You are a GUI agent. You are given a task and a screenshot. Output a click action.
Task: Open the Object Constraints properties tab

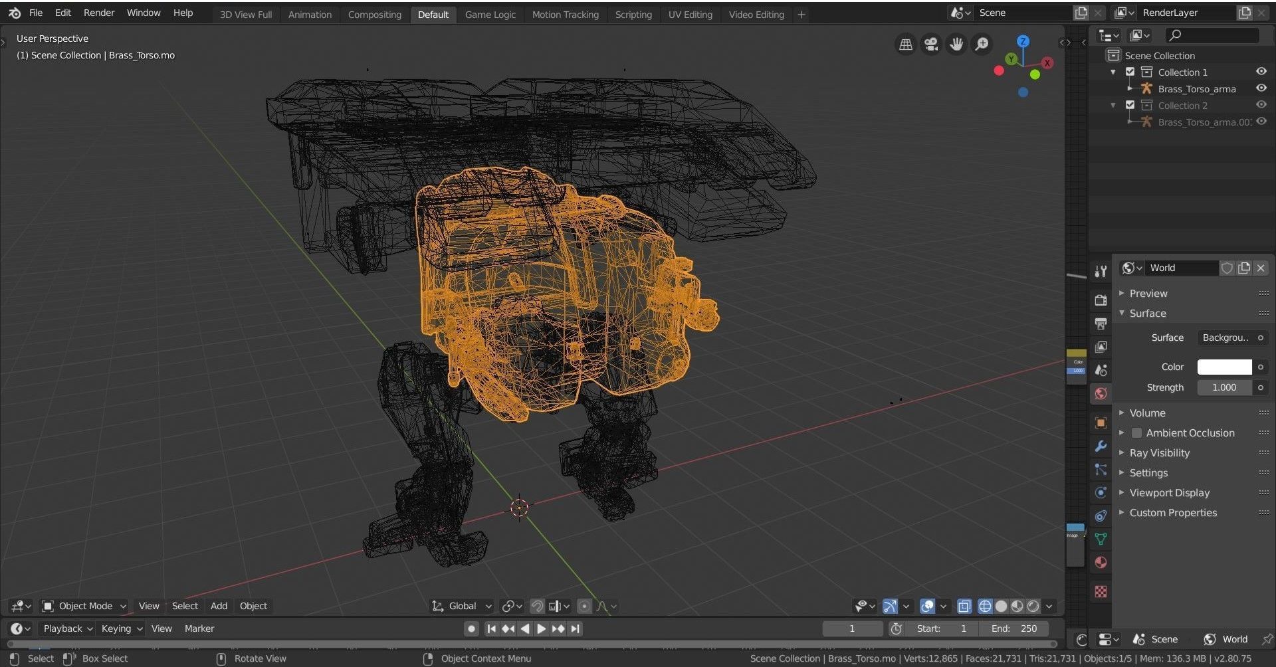(x=1101, y=516)
